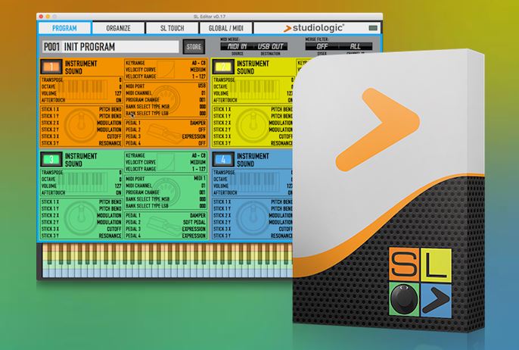
Task: Select zone 2 VOLUME row
Action: [x=253, y=93]
